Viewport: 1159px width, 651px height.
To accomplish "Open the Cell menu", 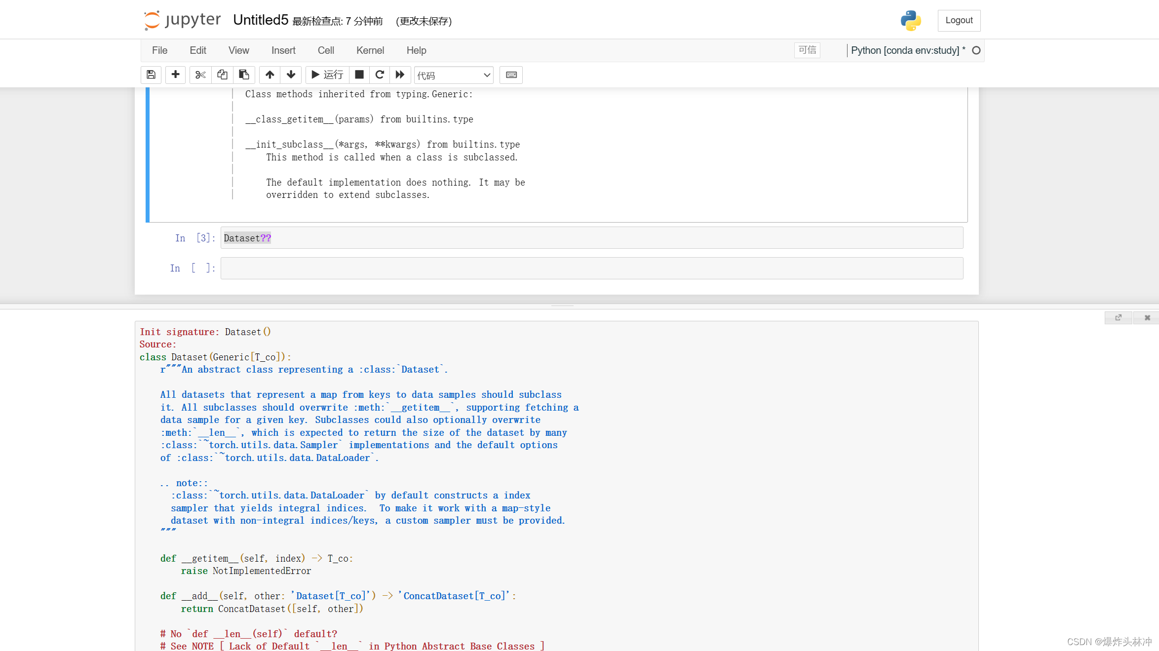I will point(326,50).
